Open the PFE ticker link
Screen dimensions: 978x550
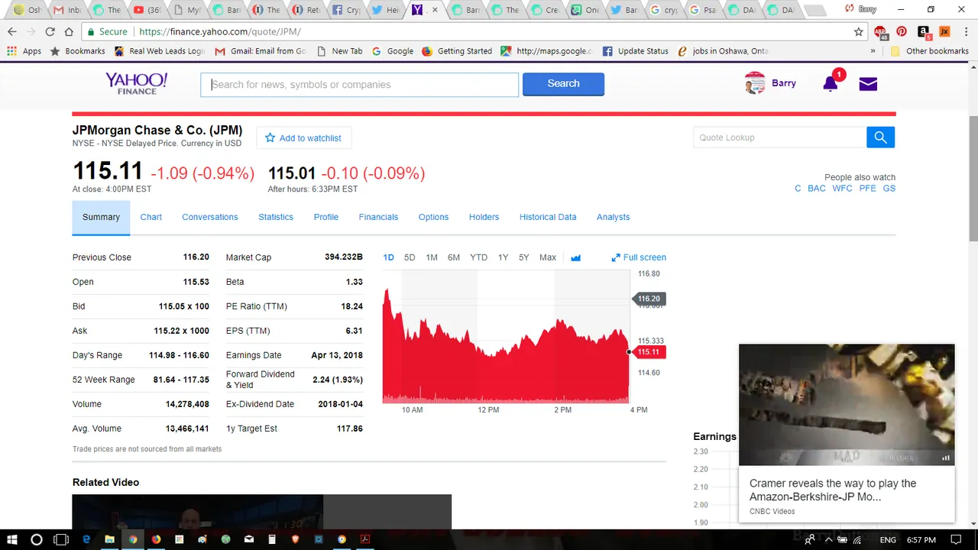tap(867, 189)
